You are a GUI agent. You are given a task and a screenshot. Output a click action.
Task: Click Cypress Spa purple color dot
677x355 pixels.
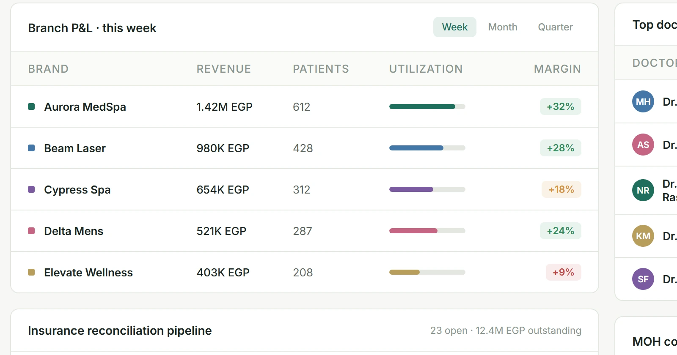click(x=31, y=189)
